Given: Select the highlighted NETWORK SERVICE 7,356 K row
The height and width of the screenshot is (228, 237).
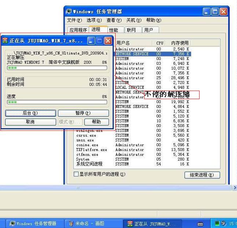Looking at the screenshot, I should (153, 54).
